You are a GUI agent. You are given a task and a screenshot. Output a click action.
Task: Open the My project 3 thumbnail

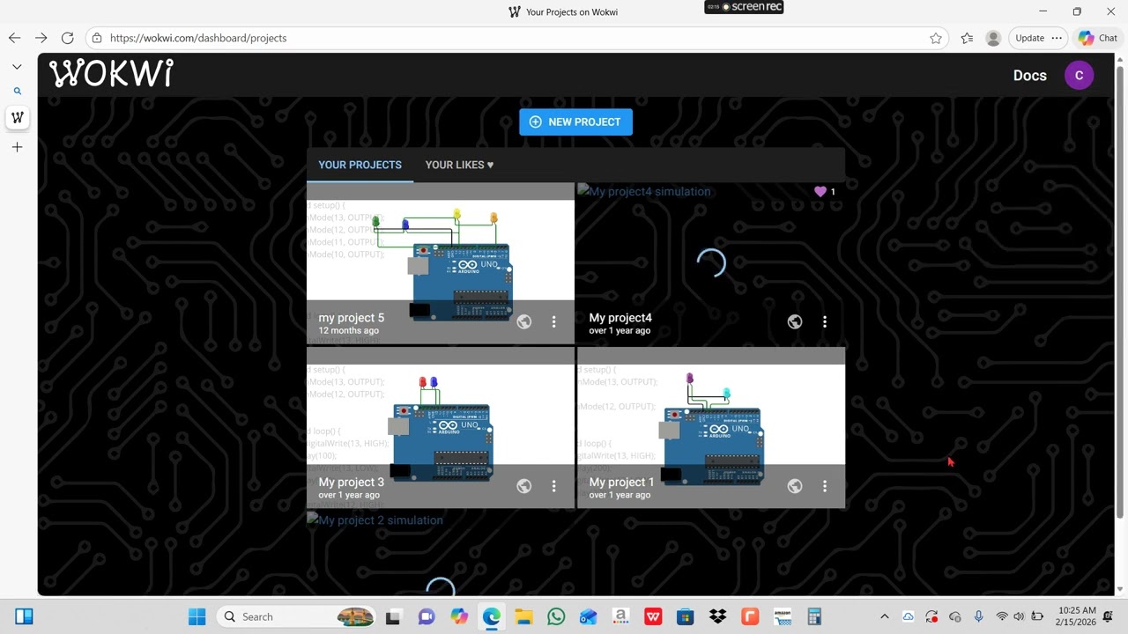click(x=441, y=428)
